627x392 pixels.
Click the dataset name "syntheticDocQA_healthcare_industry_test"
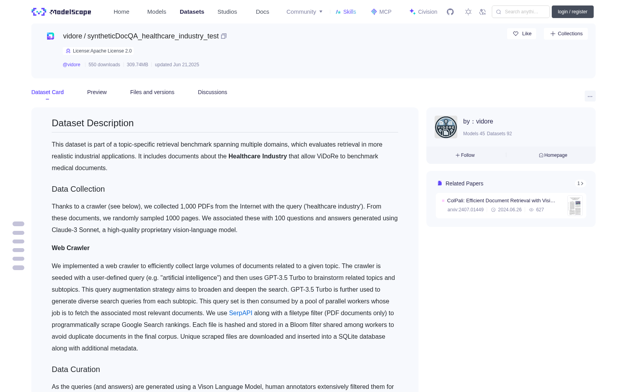click(153, 36)
